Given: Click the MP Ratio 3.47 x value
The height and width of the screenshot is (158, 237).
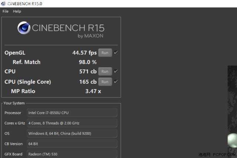Looking at the screenshot, I should pos(93,91).
